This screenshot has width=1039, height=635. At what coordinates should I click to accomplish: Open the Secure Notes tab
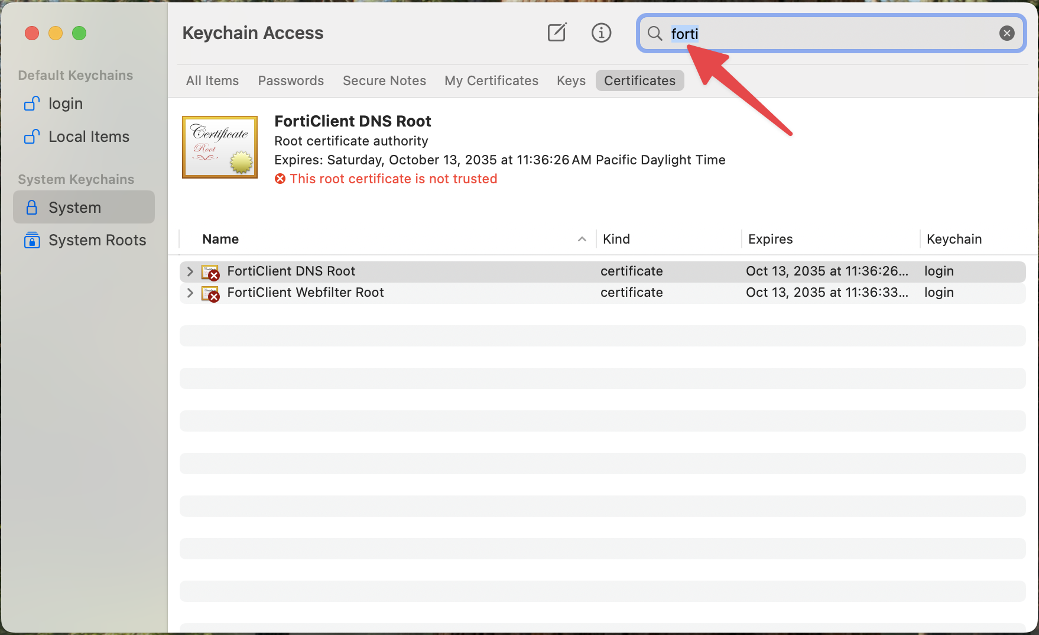click(x=384, y=81)
